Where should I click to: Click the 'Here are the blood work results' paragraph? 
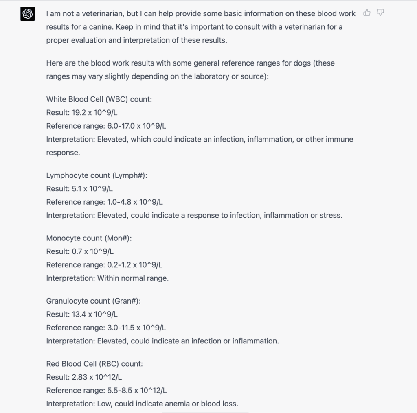(x=190, y=63)
